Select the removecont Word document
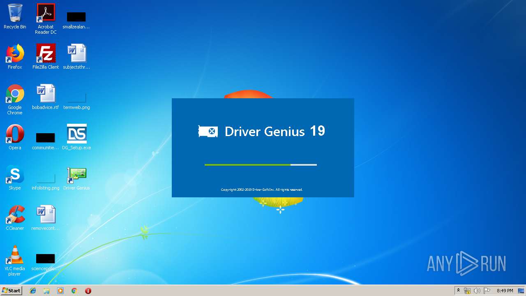This screenshot has width=526, height=296. pos(46,218)
